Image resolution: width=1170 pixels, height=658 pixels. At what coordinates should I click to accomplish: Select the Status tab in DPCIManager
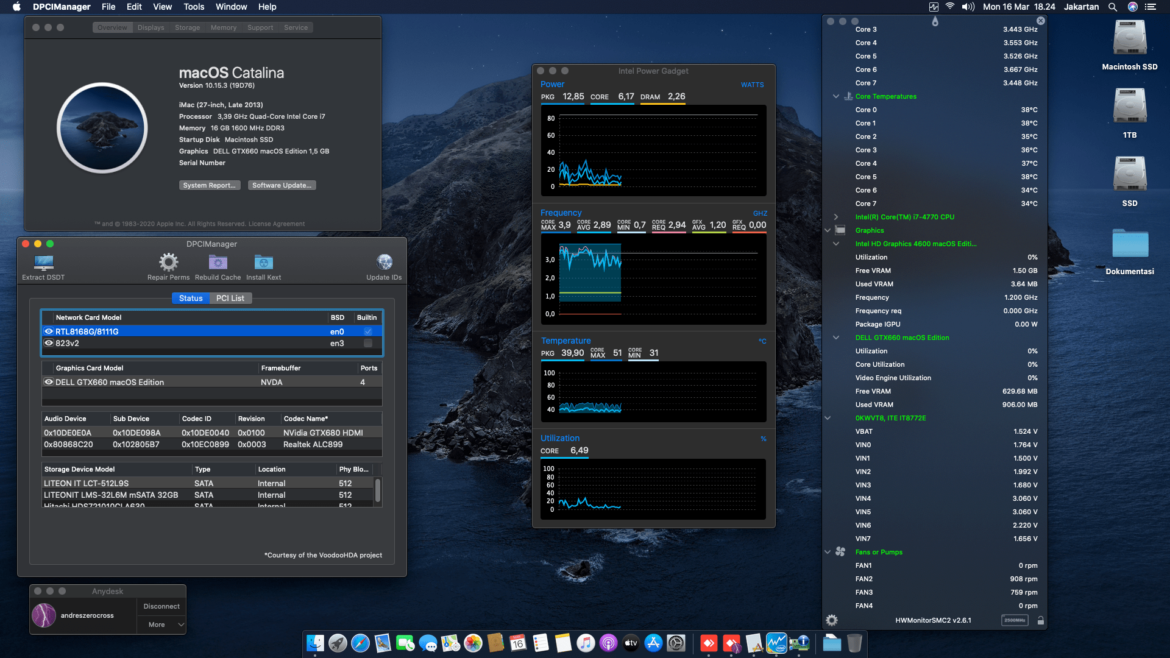(191, 298)
